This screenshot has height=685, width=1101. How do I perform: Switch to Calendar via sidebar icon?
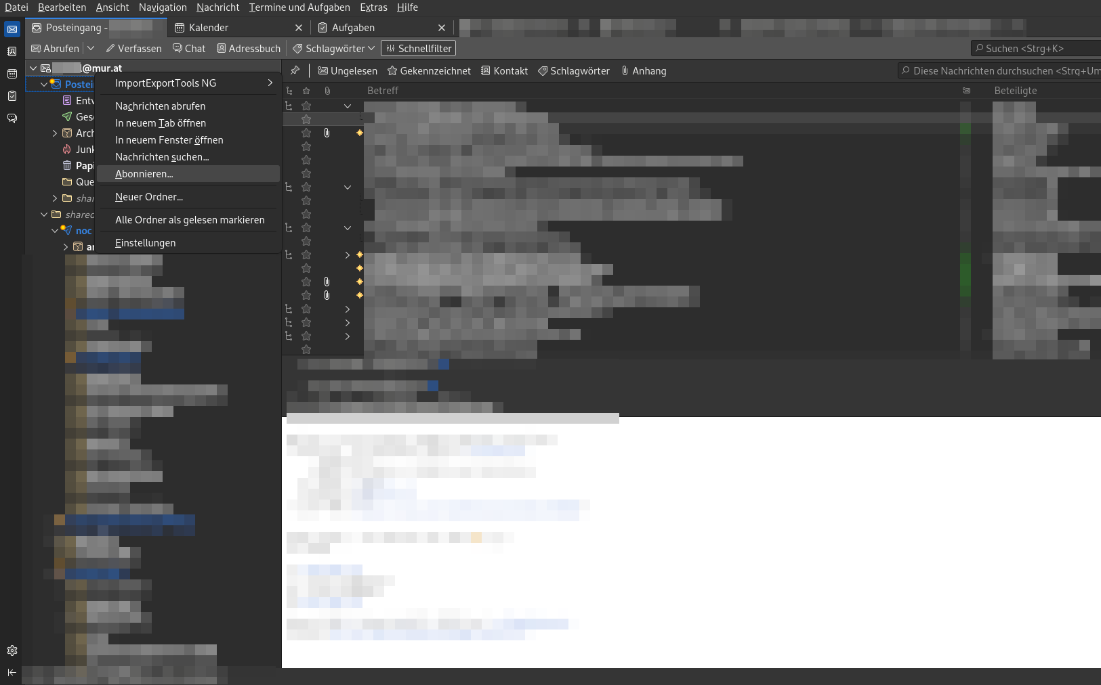tap(12, 74)
